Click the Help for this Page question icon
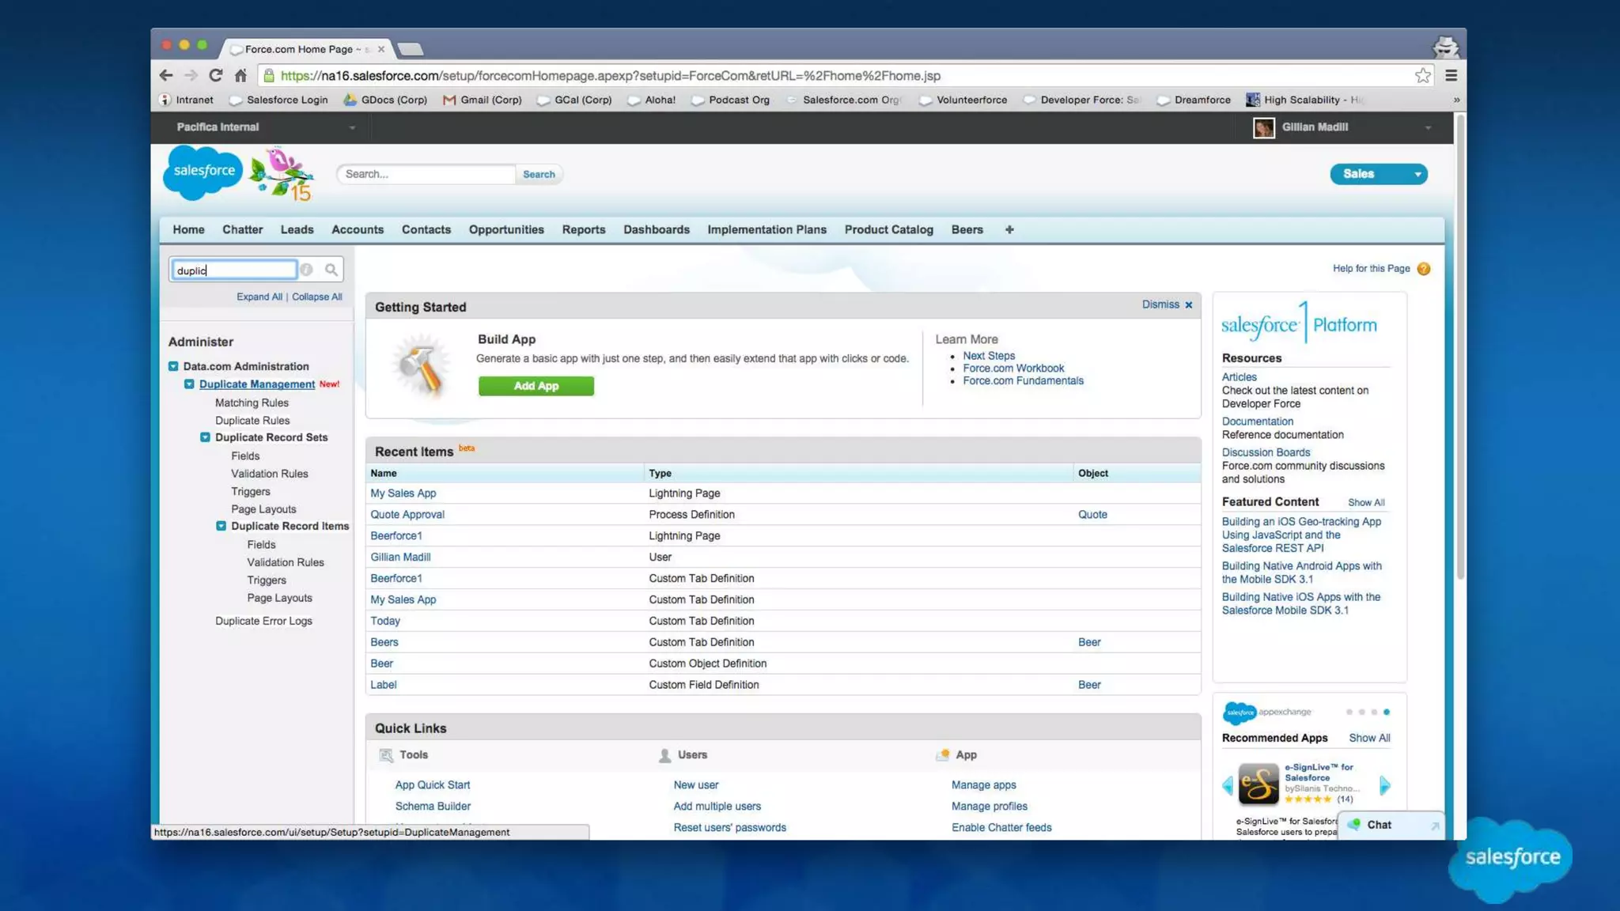Image resolution: width=1620 pixels, height=911 pixels. click(x=1424, y=269)
